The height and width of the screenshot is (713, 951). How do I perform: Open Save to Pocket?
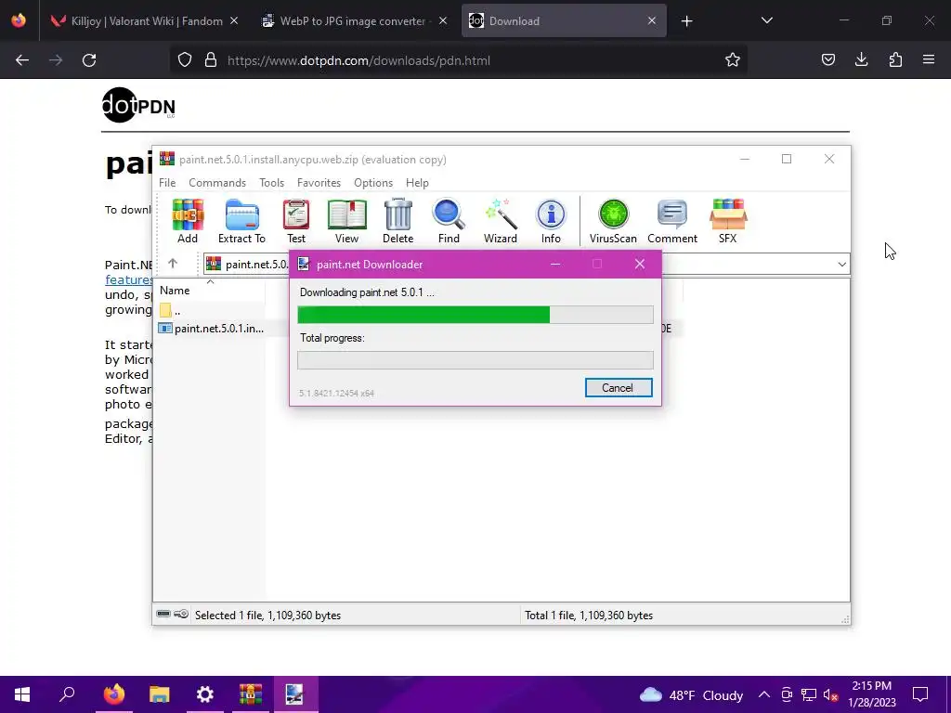tap(828, 59)
